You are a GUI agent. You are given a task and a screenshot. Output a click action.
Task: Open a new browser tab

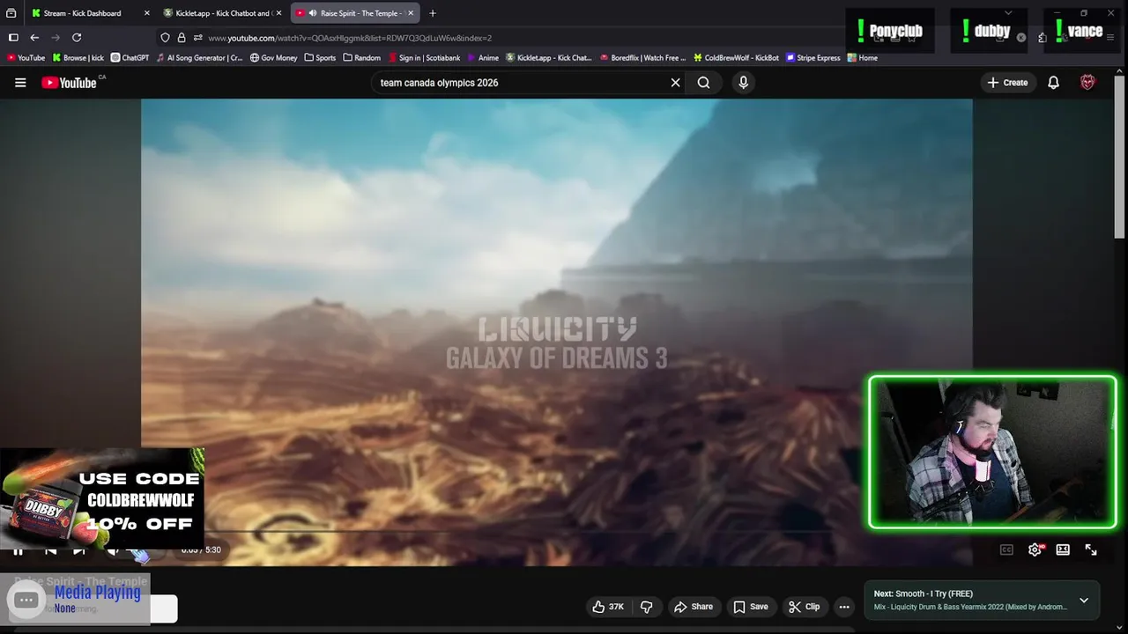coord(432,13)
